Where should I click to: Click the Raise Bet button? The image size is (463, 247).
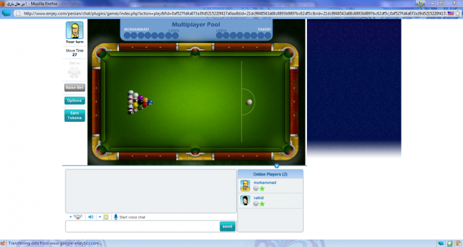point(75,87)
